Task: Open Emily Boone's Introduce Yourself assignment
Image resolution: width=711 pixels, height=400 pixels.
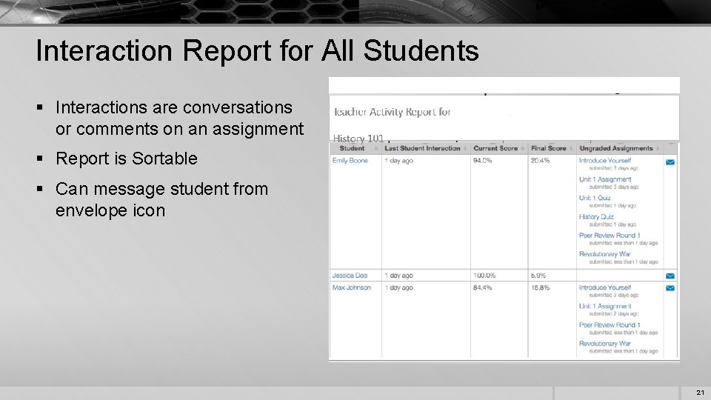Action: click(x=605, y=161)
